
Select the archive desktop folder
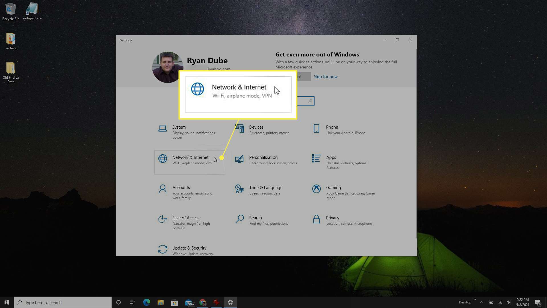point(11,41)
